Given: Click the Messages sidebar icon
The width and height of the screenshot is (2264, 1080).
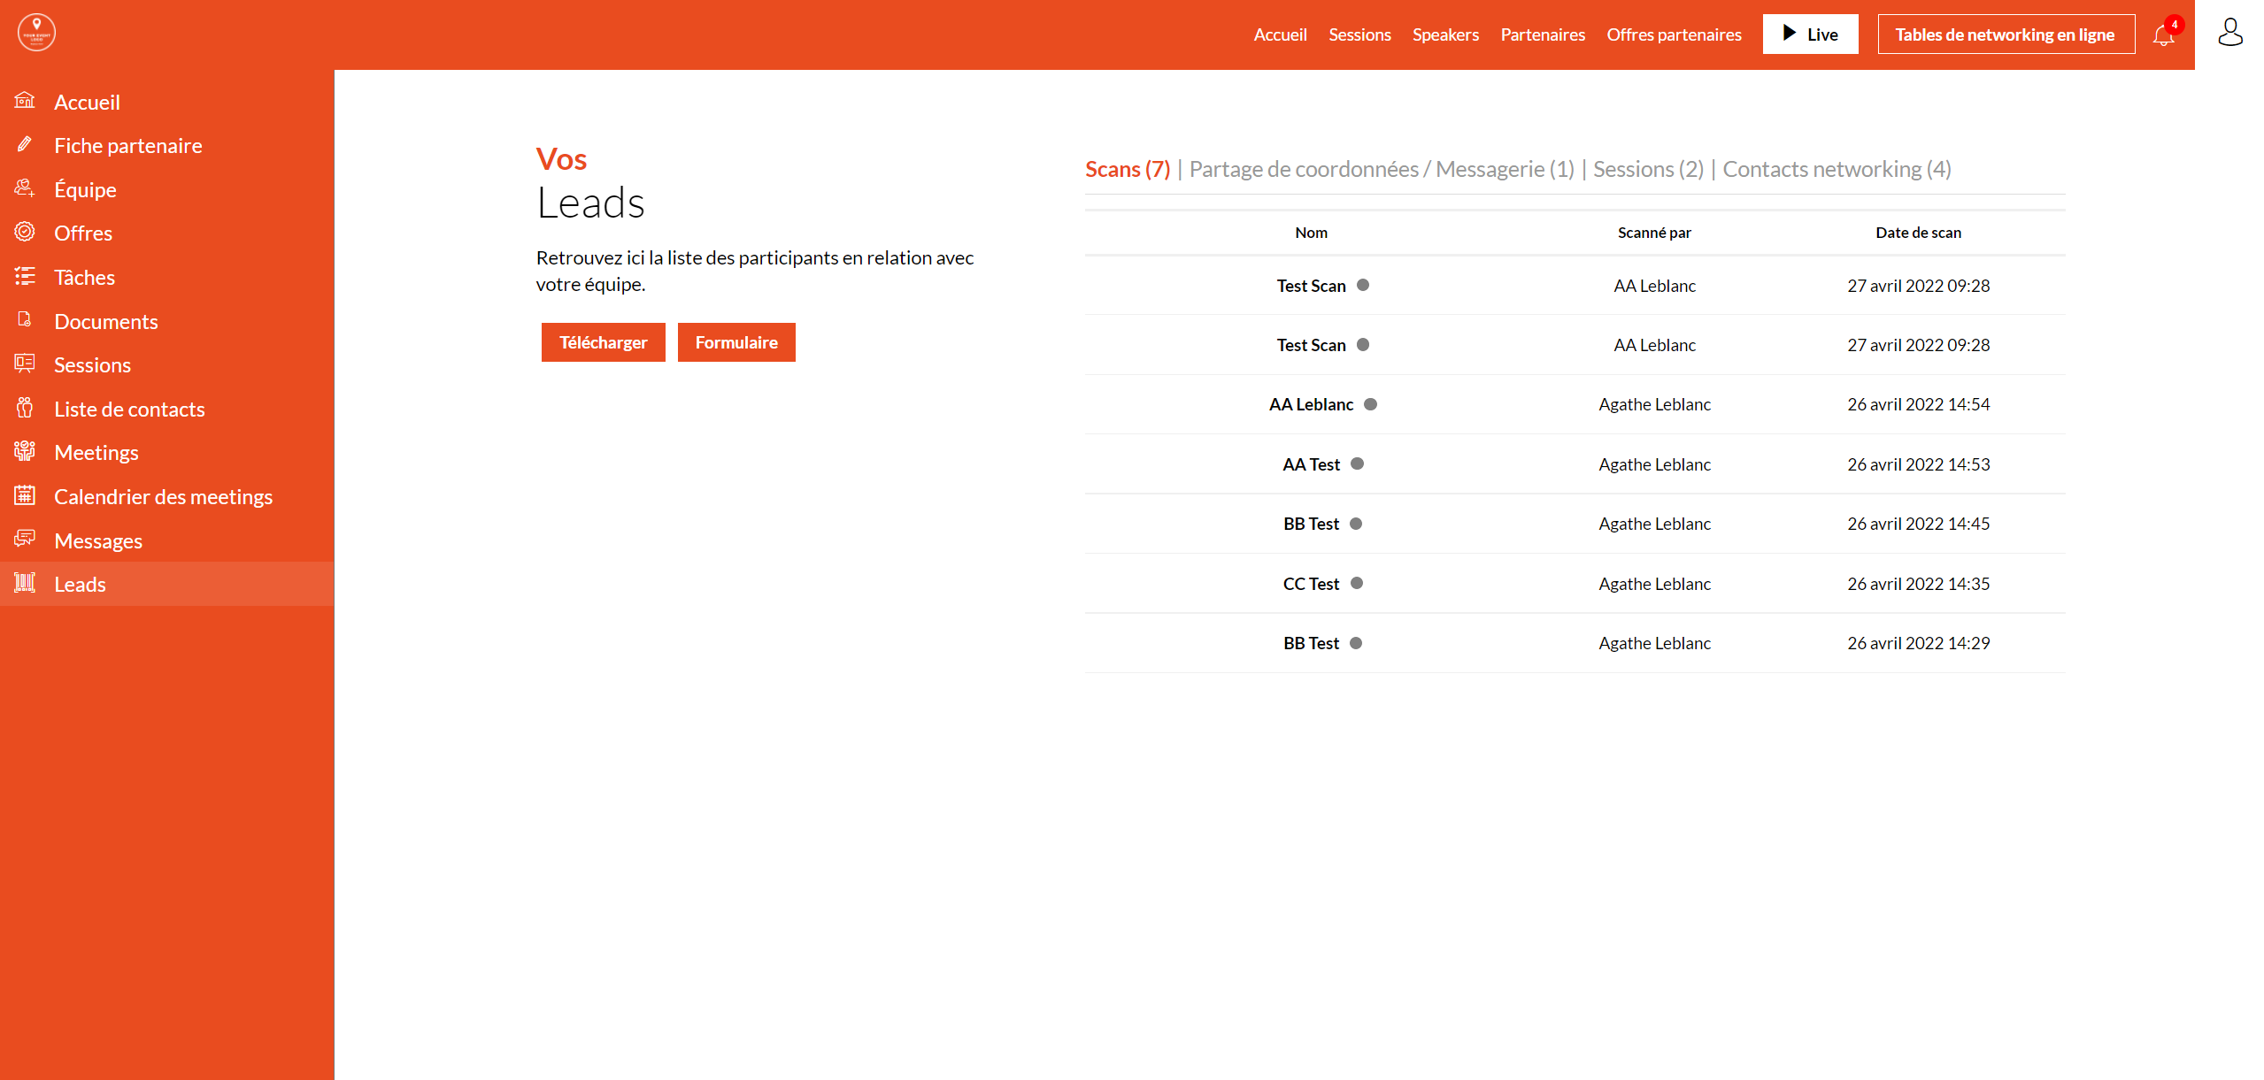Looking at the screenshot, I should (25, 539).
